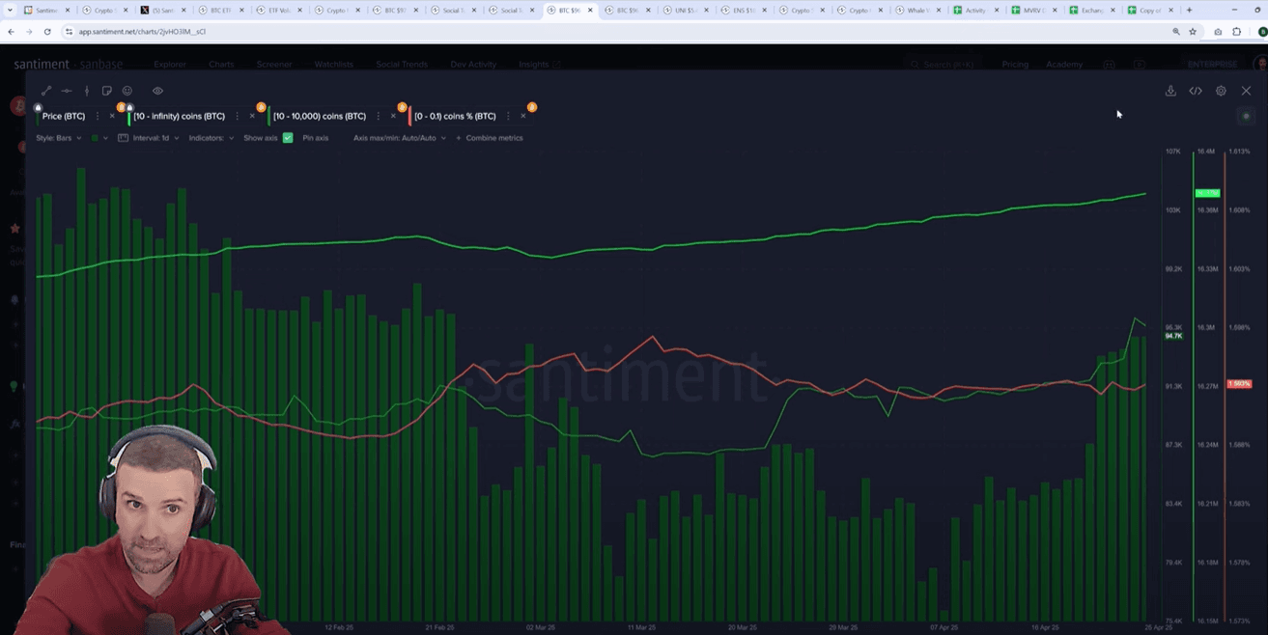Select the line drawing tool
This screenshot has height=635, width=1268.
[45, 91]
